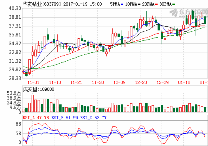This screenshot has height=146, width=208.
Task: Click the 24.3万 volume axis label
Action: click(x=14, y=103)
